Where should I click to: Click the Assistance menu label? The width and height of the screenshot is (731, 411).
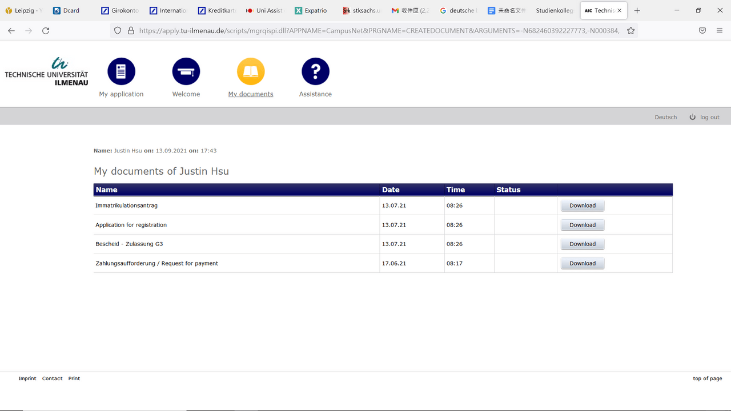pyautogui.click(x=315, y=94)
